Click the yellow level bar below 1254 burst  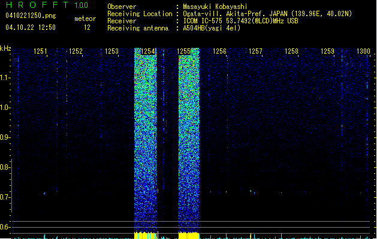pyautogui.click(x=146, y=235)
